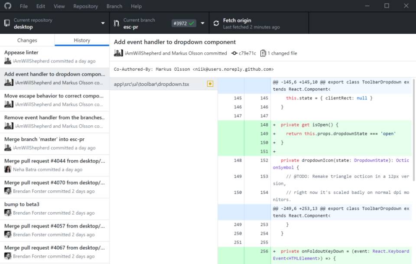The height and width of the screenshot is (264, 416).
Task: Click the repository device icon
Action: click(7, 23)
